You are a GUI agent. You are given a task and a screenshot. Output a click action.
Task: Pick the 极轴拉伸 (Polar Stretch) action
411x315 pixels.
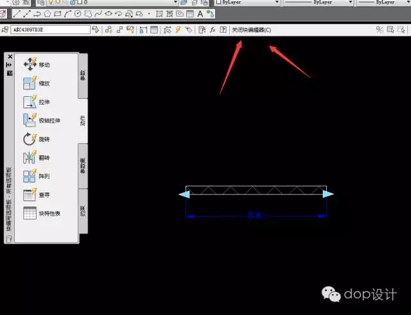tap(31, 120)
